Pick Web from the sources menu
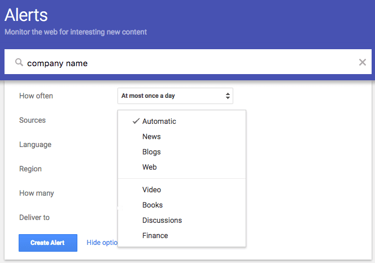This screenshot has width=375, height=263. pos(150,167)
